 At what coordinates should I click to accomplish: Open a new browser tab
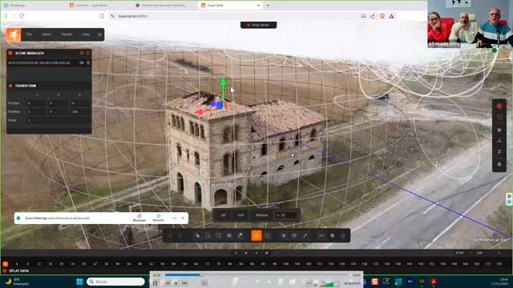click(268, 6)
